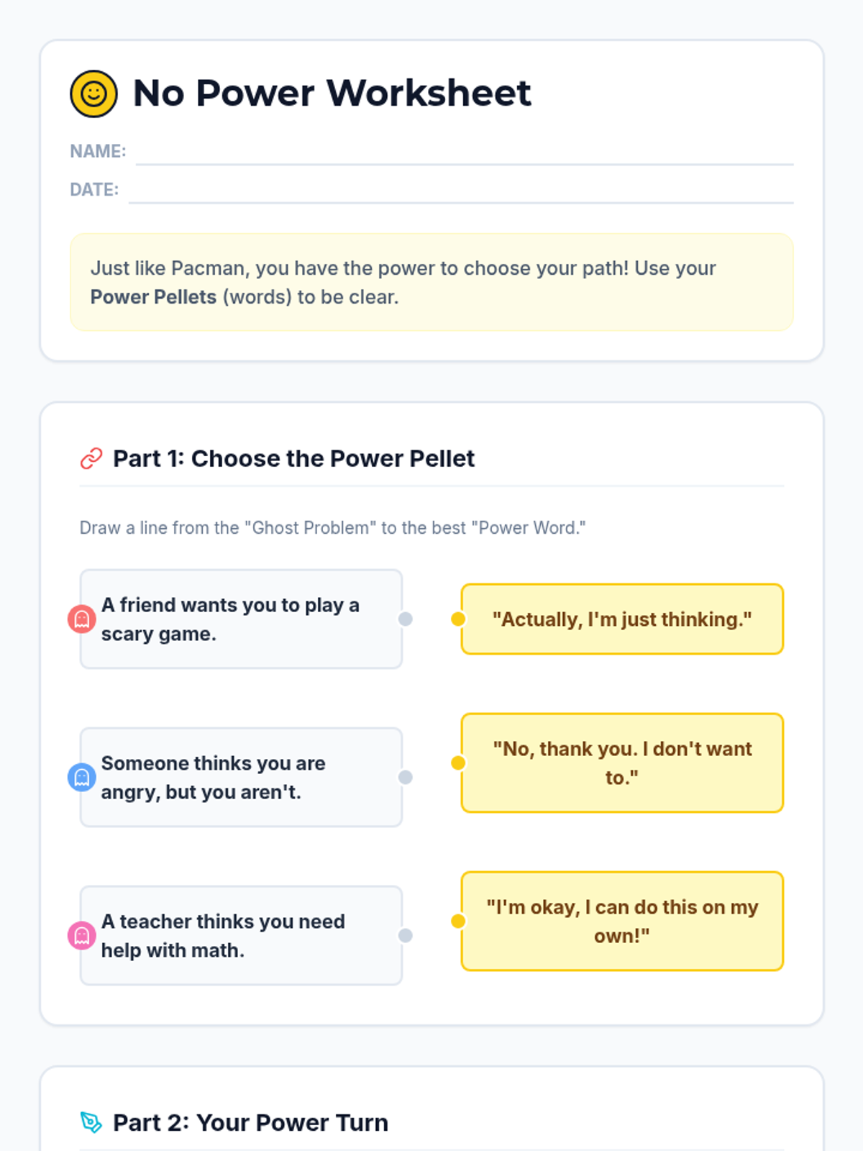Click the red ghost icon on scary game card

tap(82, 619)
